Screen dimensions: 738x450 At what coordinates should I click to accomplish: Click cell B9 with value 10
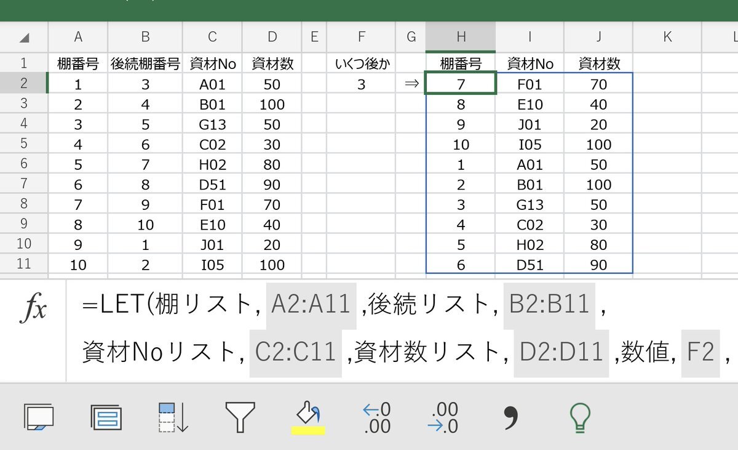(x=145, y=223)
